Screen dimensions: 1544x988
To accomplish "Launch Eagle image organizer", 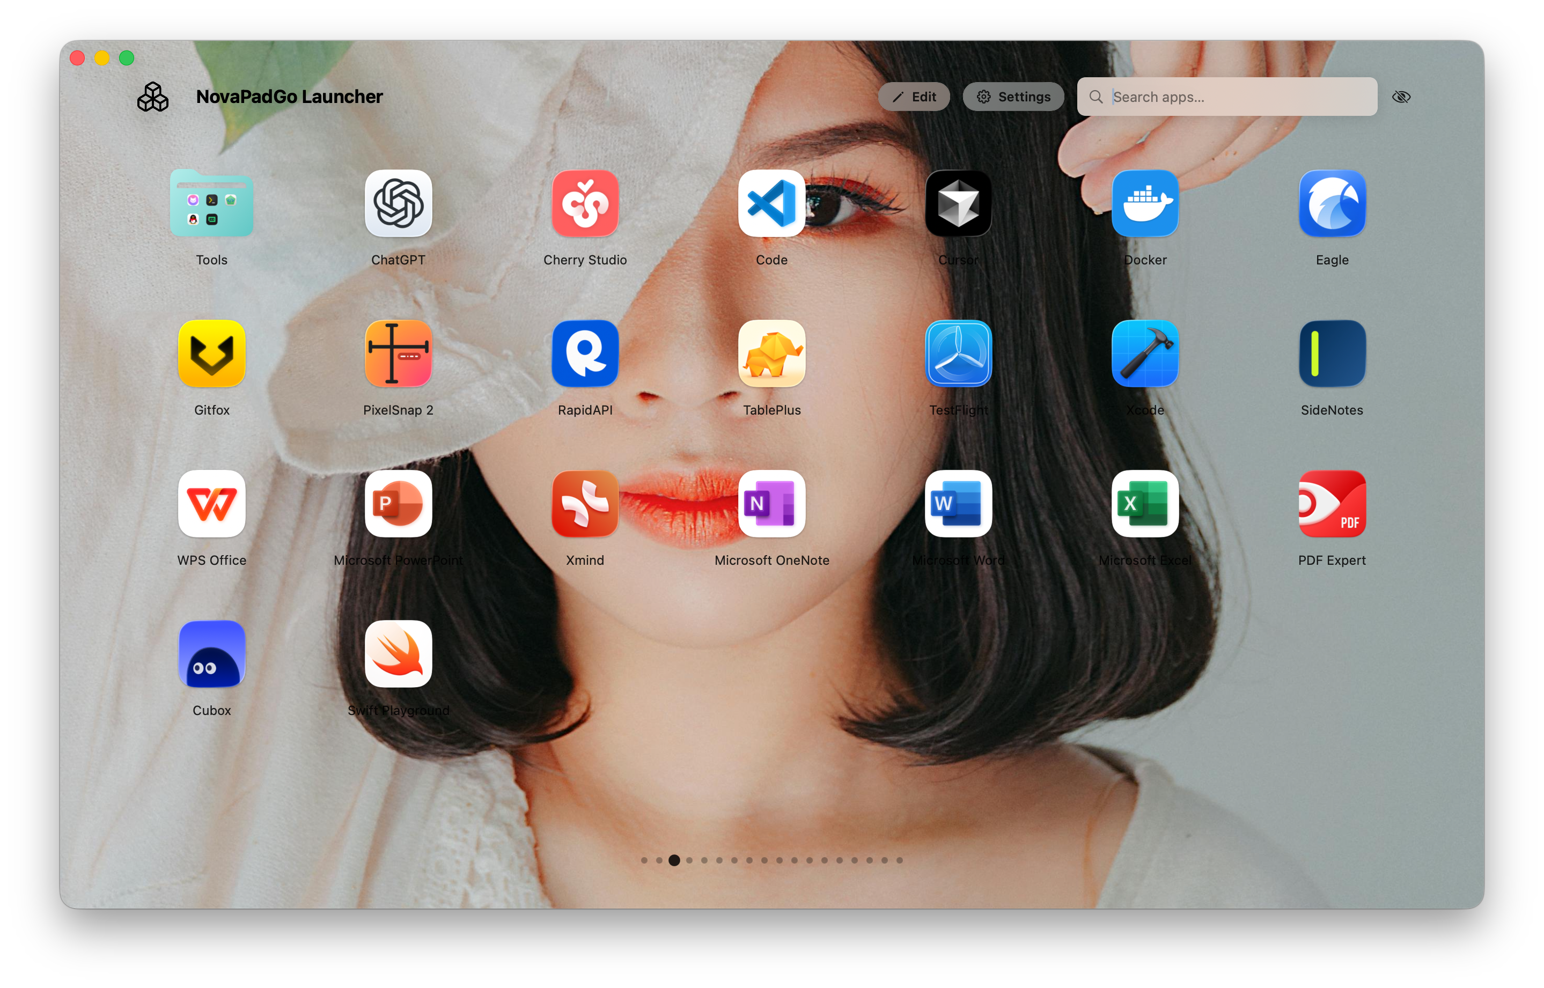I will [1332, 204].
